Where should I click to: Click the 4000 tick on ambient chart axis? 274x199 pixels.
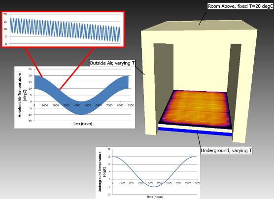(x=77, y=105)
